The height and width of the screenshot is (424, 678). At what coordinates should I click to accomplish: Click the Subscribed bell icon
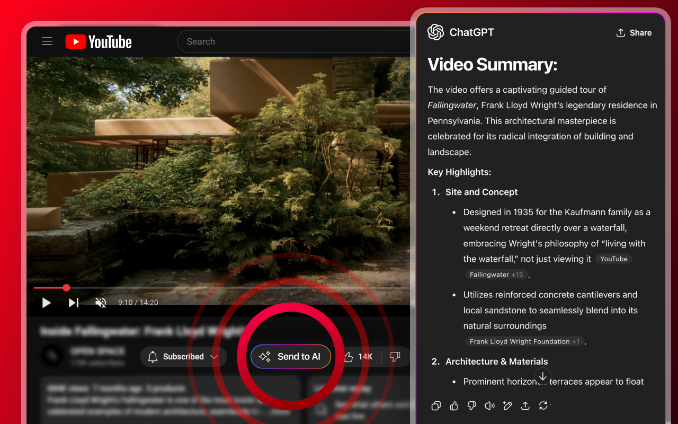click(x=153, y=357)
